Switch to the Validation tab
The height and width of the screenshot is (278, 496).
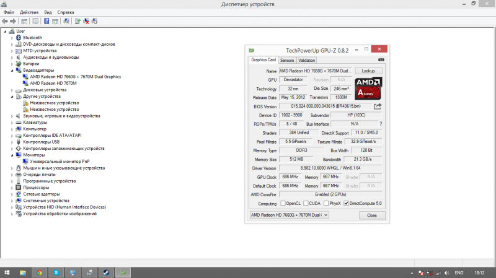[306, 60]
